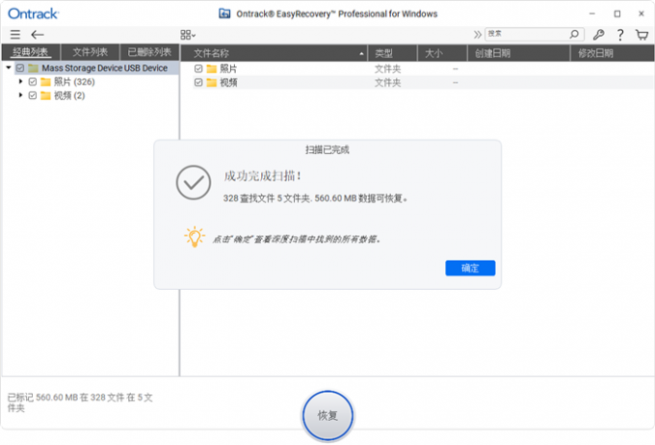The height and width of the screenshot is (445, 655).
Task: Toggle the 视频 row checkbox in file list
Action: (198, 82)
